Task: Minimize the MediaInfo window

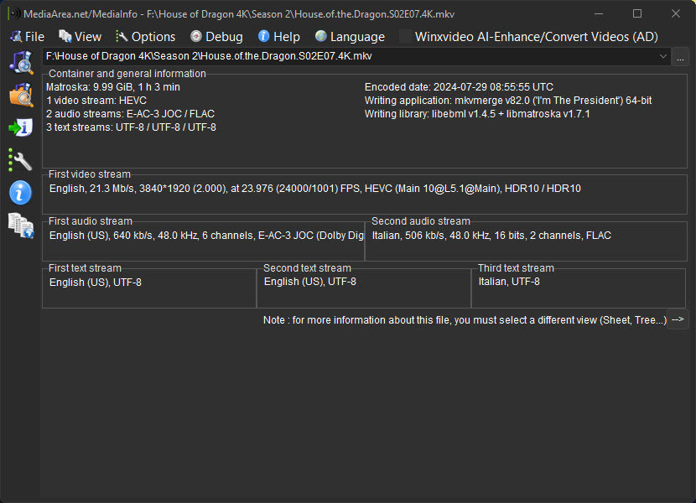Action: (599, 13)
